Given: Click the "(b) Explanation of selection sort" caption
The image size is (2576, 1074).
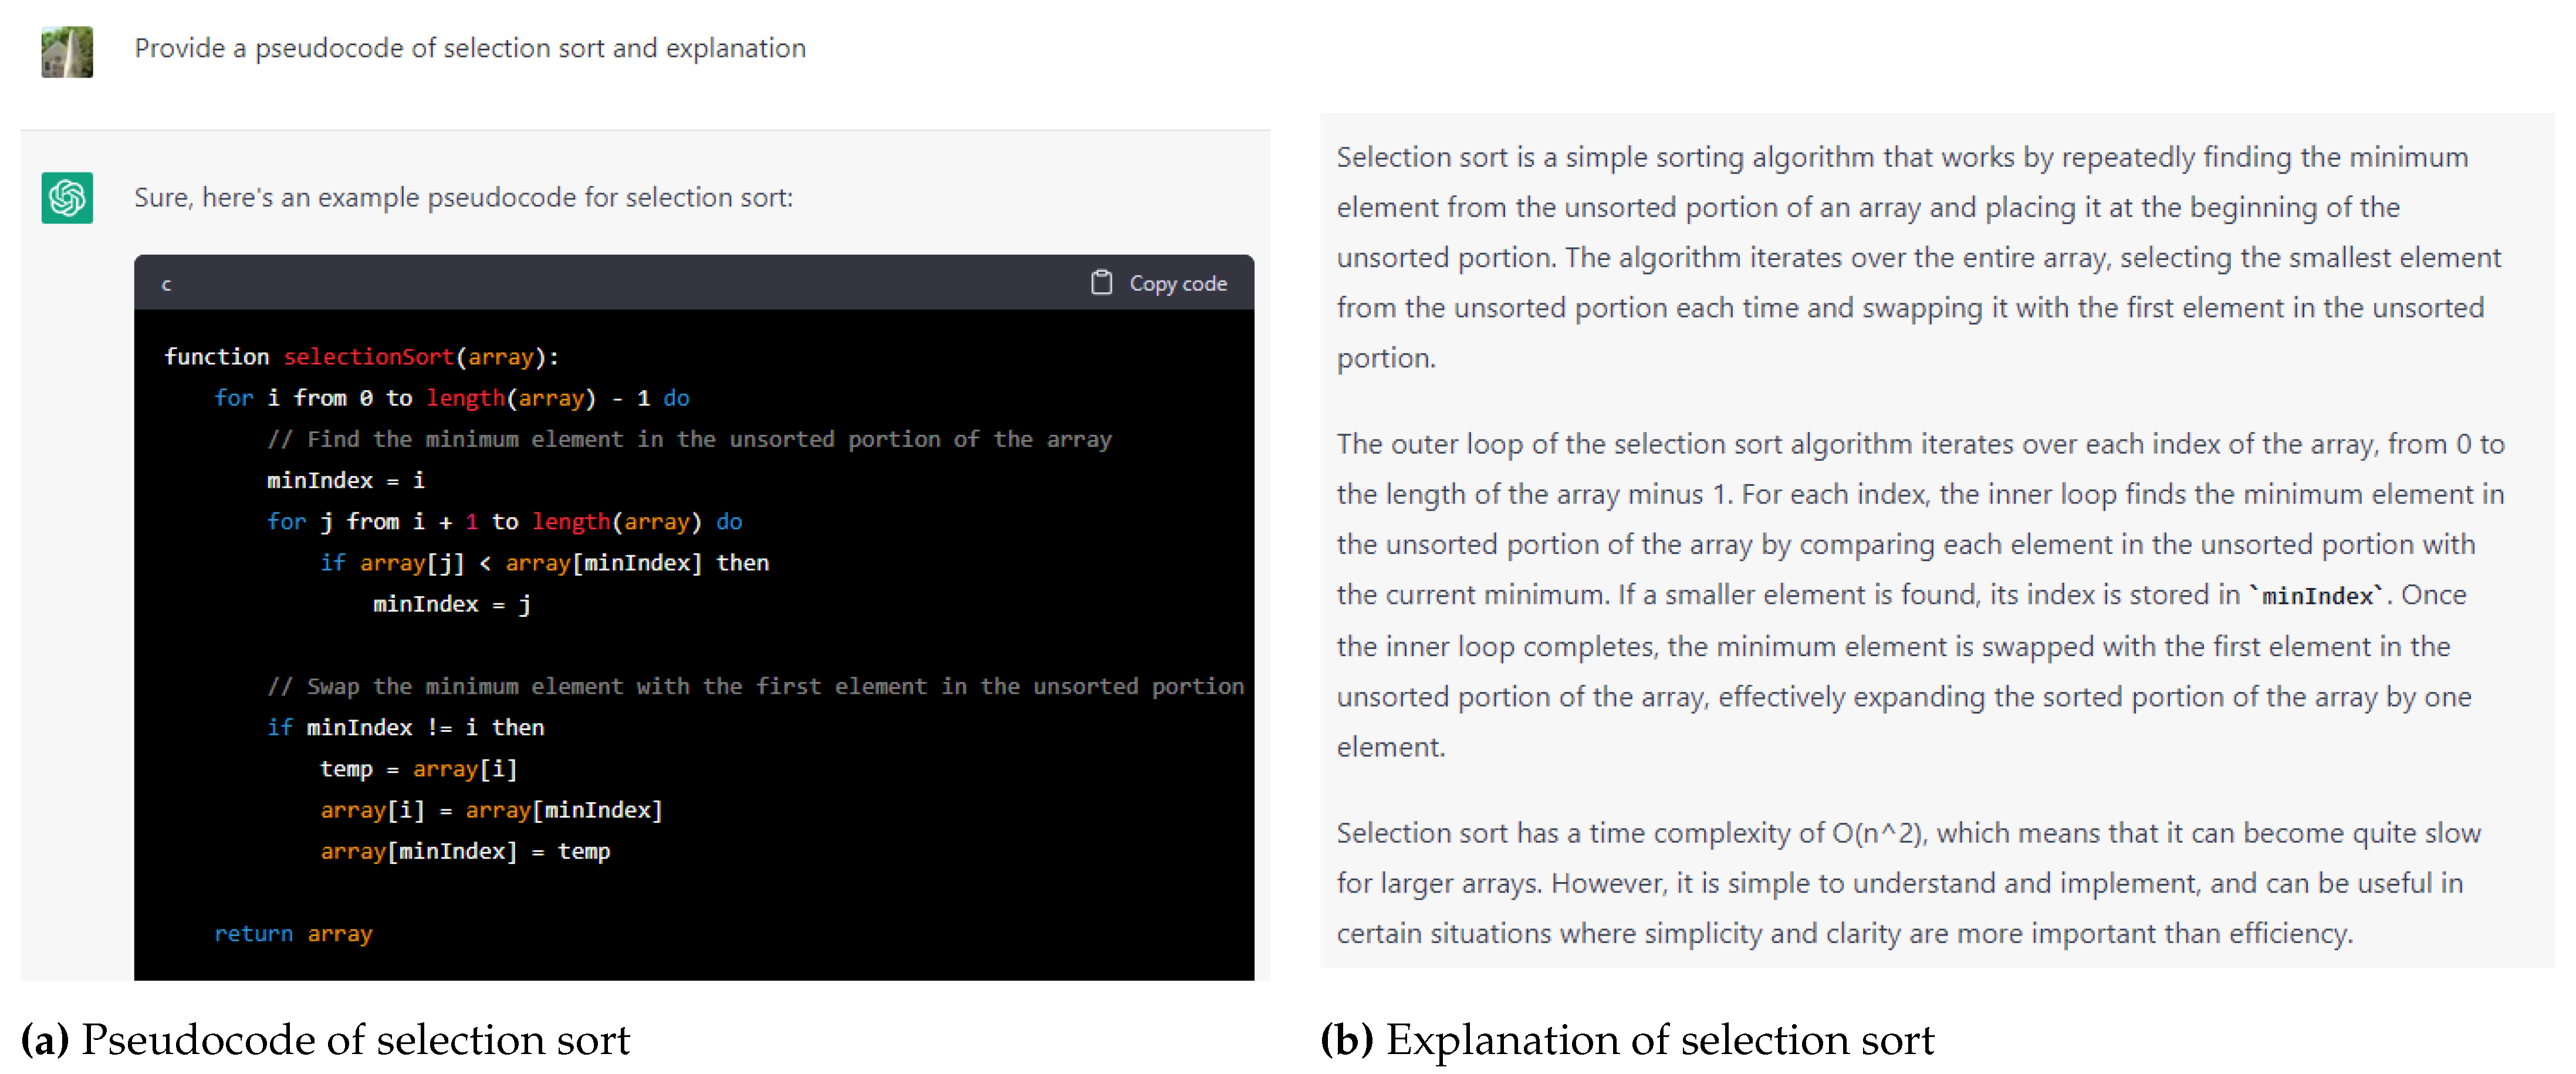Looking at the screenshot, I should (x=1626, y=1040).
